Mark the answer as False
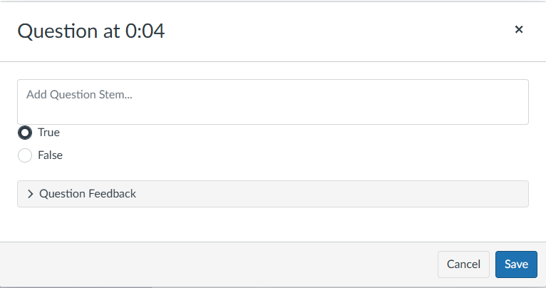546x288 pixels. (25, 155)
